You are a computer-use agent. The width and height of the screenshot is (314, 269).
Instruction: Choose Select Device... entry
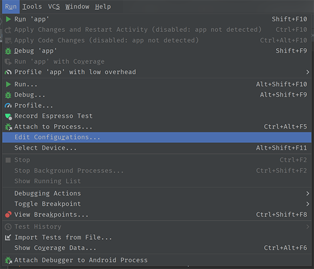point(157,148)
